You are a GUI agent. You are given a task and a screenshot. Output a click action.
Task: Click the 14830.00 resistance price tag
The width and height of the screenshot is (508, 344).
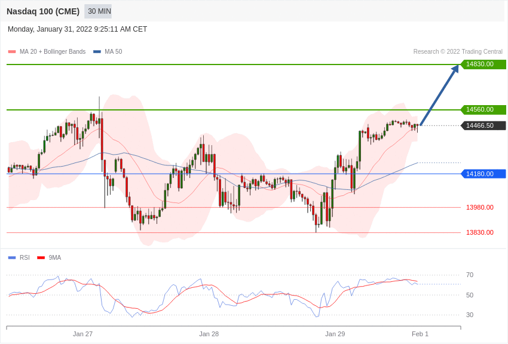[483, 64]
